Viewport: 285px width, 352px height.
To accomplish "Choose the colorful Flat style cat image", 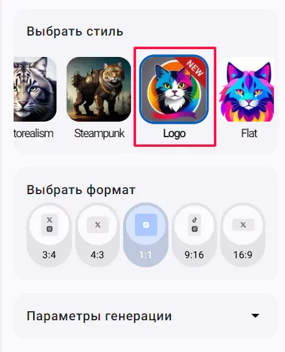I will click(247, 89).
